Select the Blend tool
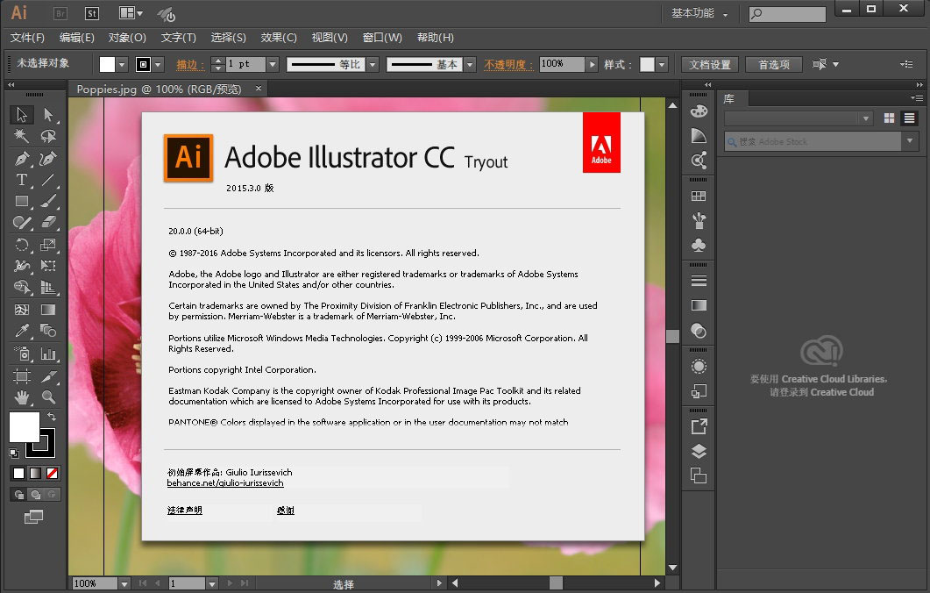930x593 pixels. coord(48,331)
